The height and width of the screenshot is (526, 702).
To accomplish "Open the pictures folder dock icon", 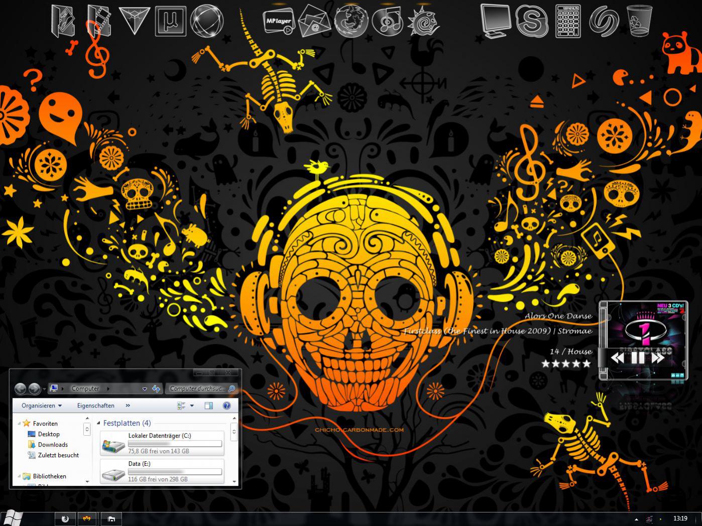I will click(x=63, y=21).
